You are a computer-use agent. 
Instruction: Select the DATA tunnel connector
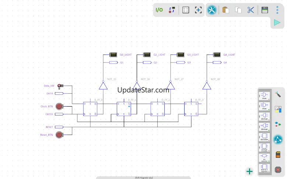[x=59, y=93]
